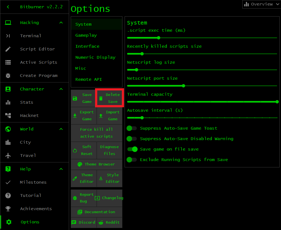Click the Netscript log size slider handle
Image resolution: width=281 pixels, height=230 pixels.
pyautogui.click(x=136, y=70)
